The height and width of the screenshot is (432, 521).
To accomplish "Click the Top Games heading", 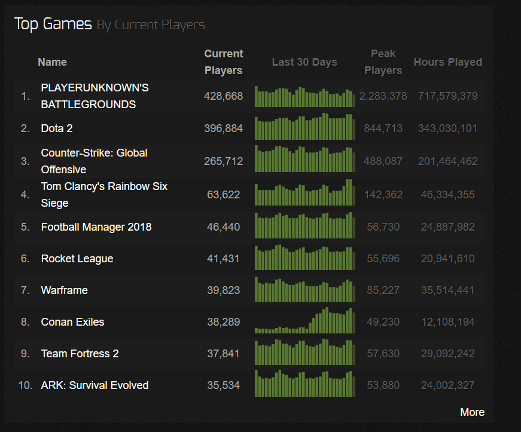I will 53,24.
